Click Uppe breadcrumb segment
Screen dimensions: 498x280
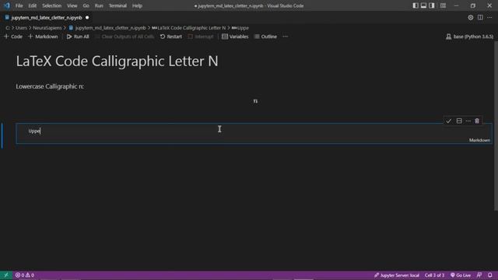click(240, 28)
